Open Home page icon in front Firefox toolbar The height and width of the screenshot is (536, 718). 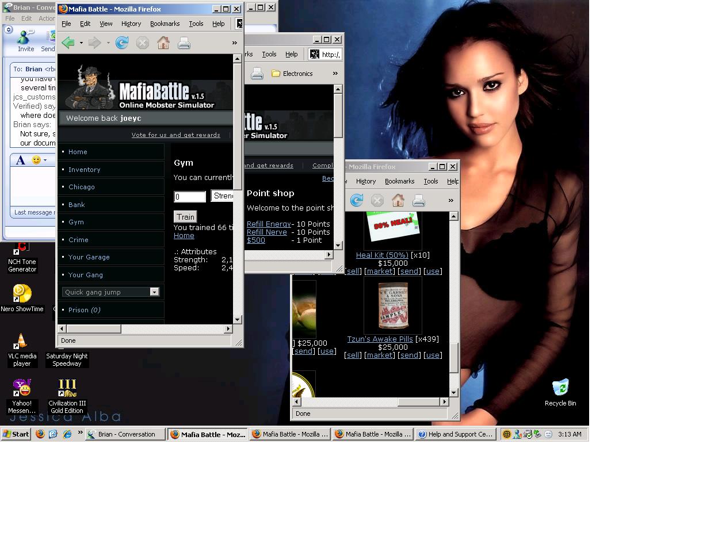[163, 43]
